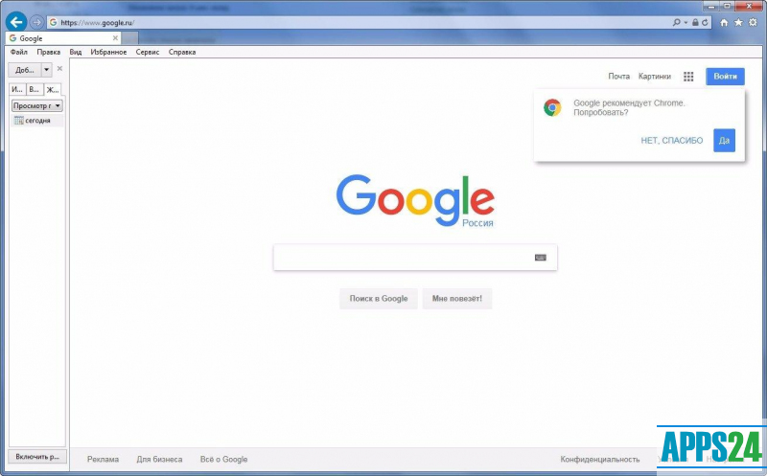Refresh the page using reload icon
The width and height of the screenshot is (767, 476).
pyautogui.click(x=705, y=22)
